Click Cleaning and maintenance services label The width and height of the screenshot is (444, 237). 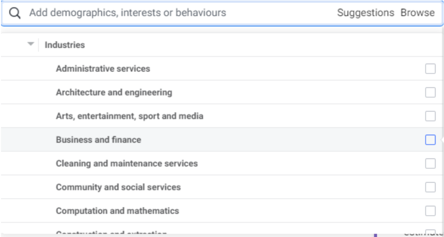tap(127, 163)
